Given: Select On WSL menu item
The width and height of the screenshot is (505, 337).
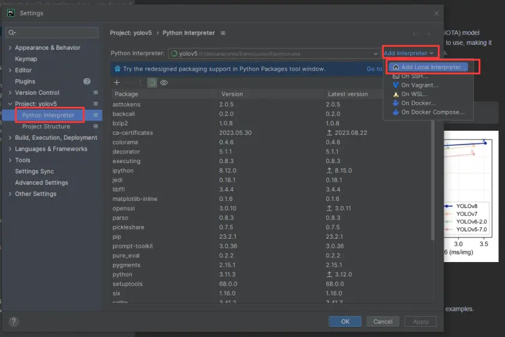Looking at the screenshot, I should click(x=428, y=94).
